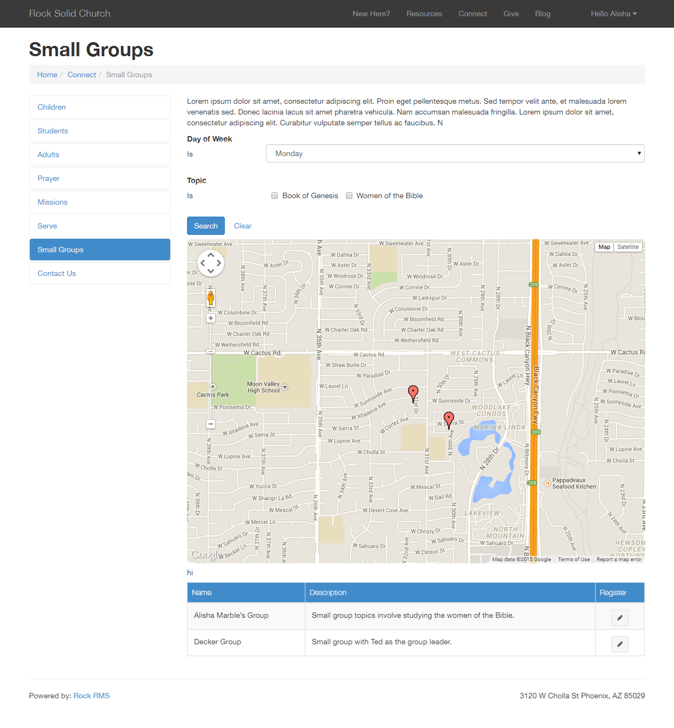Click Report a map error link
This screenshot has height=728, width=674.
619,560
